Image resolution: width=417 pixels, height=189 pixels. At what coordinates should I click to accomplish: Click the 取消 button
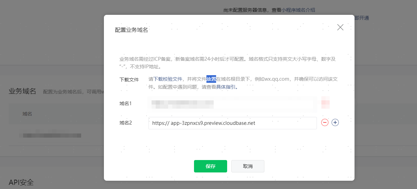pos(248,166)
